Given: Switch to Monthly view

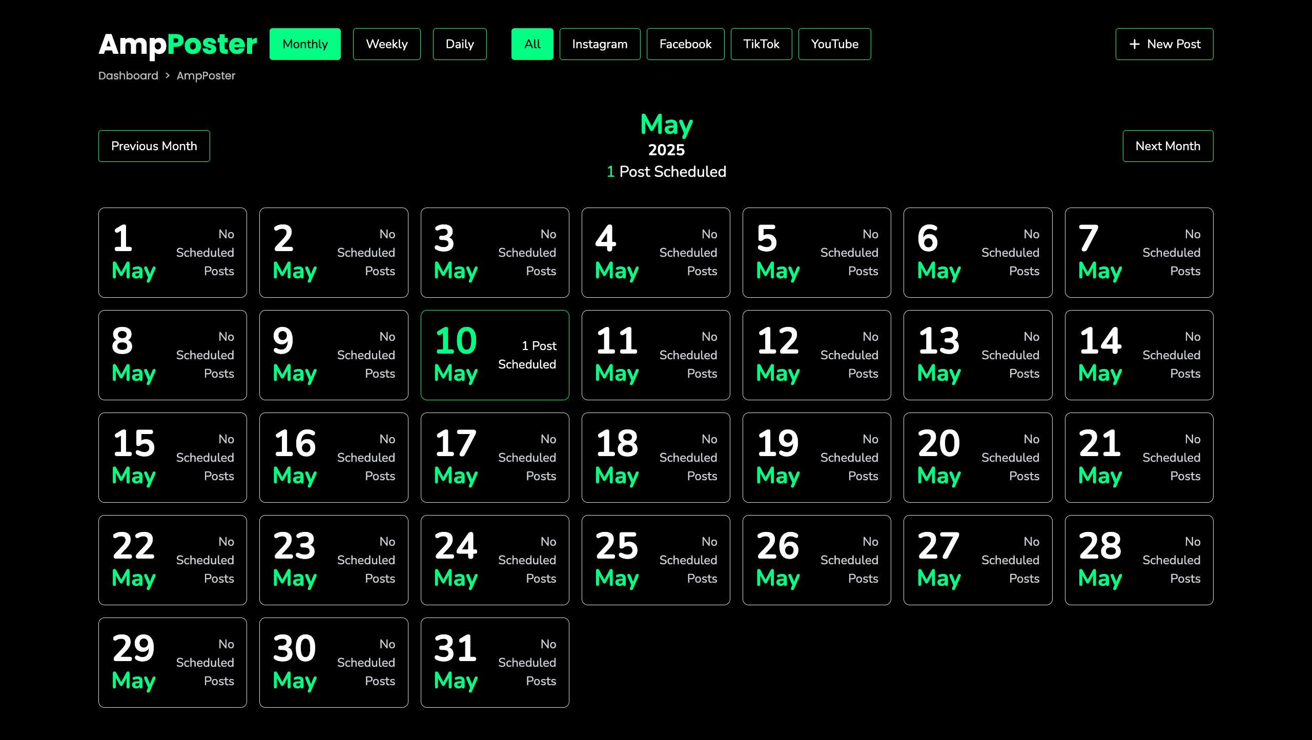Looking at the screenshot, I should click(x=305, y=44).
